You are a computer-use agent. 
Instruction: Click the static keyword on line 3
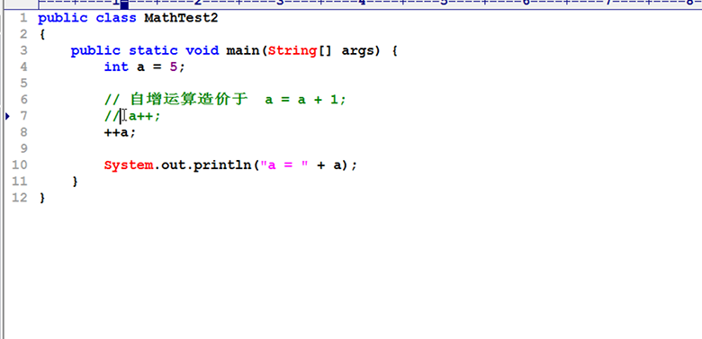[153, 51]
